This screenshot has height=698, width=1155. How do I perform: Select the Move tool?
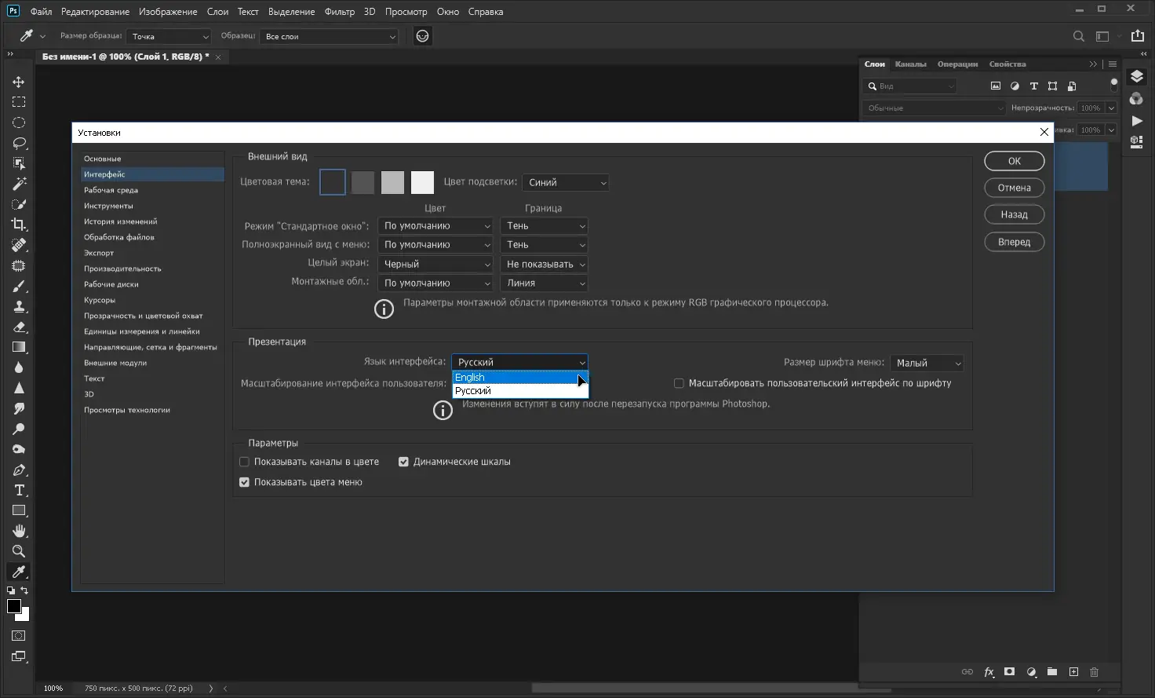click(x=18, y=81)
